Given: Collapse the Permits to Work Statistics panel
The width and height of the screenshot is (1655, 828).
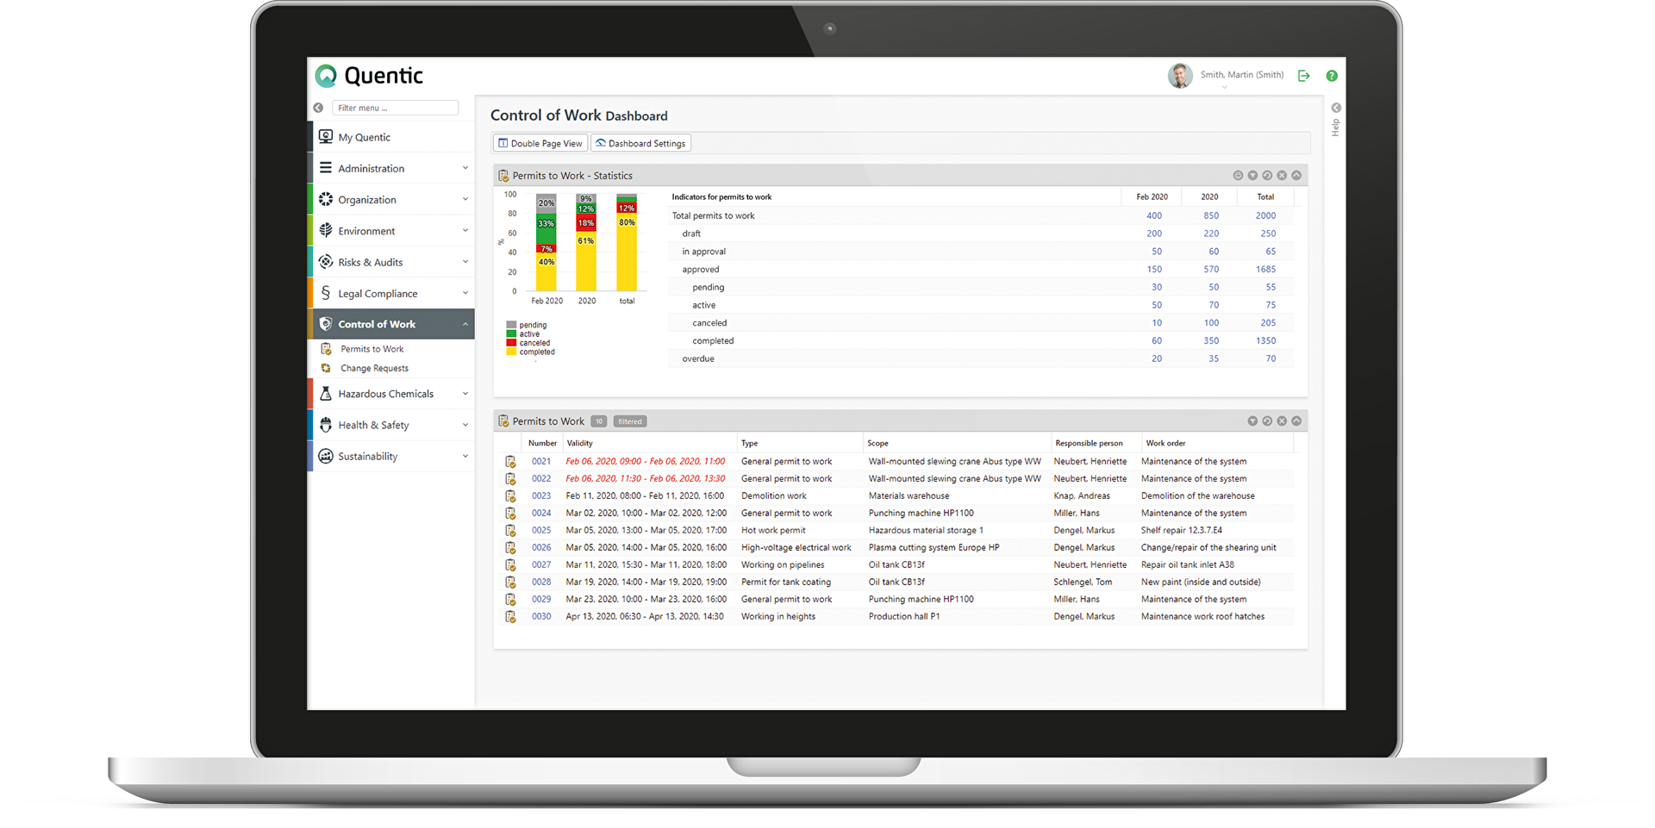Looking at the screenshot, I should pos(1296,175).
